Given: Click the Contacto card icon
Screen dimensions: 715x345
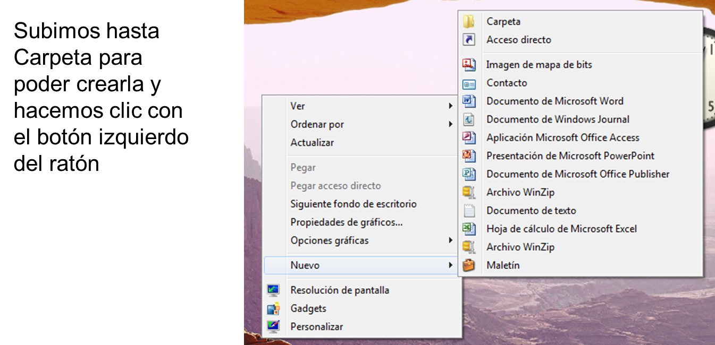Looking at the screenshot, I should (x=470, y=83).
